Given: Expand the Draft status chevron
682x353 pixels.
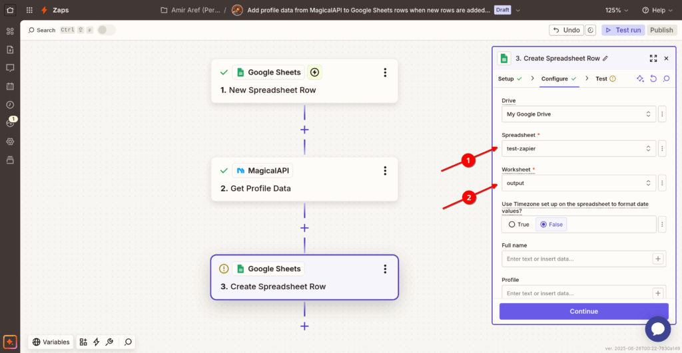Looking at the screenshot, I should coord(517,10).
